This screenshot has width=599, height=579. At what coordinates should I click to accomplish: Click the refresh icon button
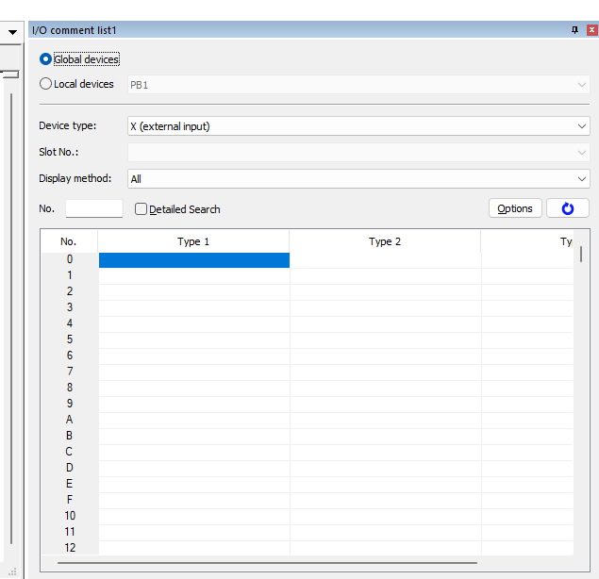[567, 208]
